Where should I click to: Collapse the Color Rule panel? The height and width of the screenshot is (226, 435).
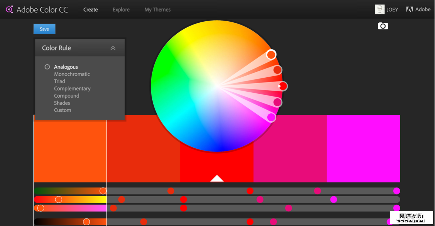click(x=113, y=48)
